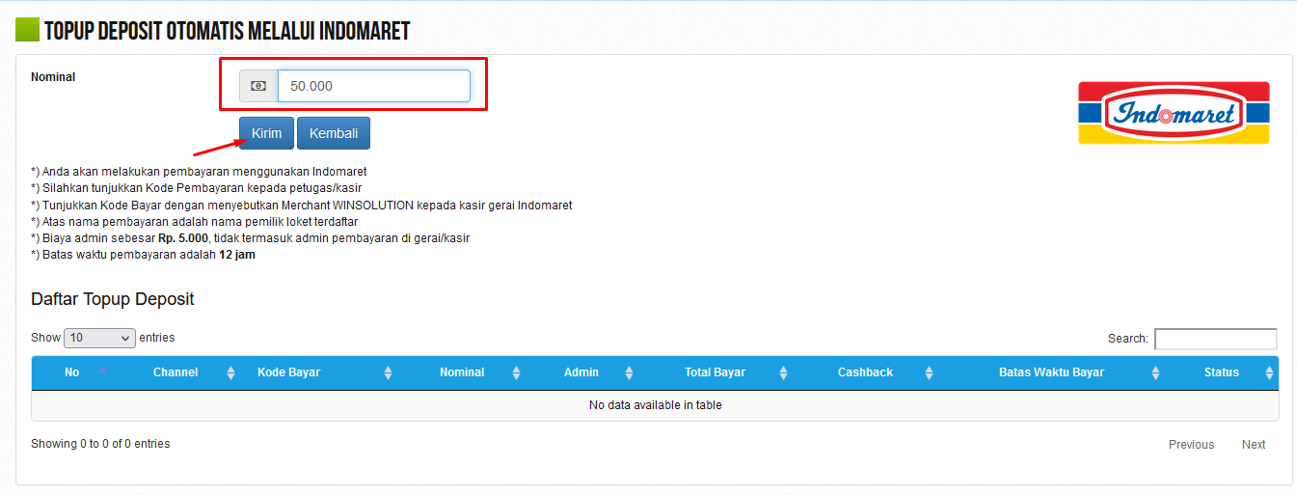
Task: Click the 'Daftar Topup Deposit' heading
Action: click(113, 299)
